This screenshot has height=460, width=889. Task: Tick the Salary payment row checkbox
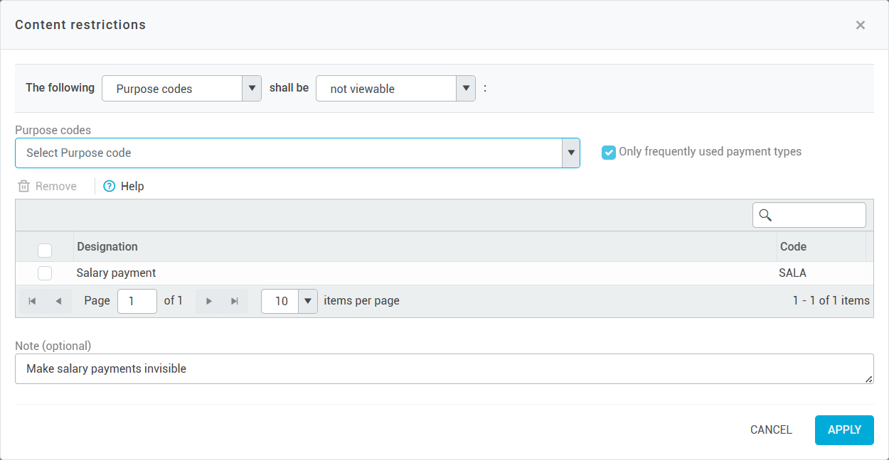[x=45, y=273]
